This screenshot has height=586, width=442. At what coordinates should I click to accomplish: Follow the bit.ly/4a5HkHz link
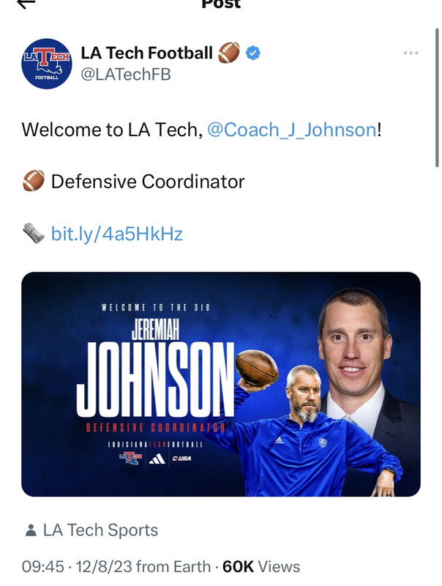(116, 234)
